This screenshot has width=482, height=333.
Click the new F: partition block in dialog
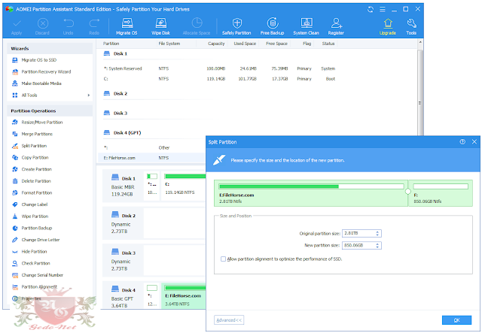click(x=441, y=193)
